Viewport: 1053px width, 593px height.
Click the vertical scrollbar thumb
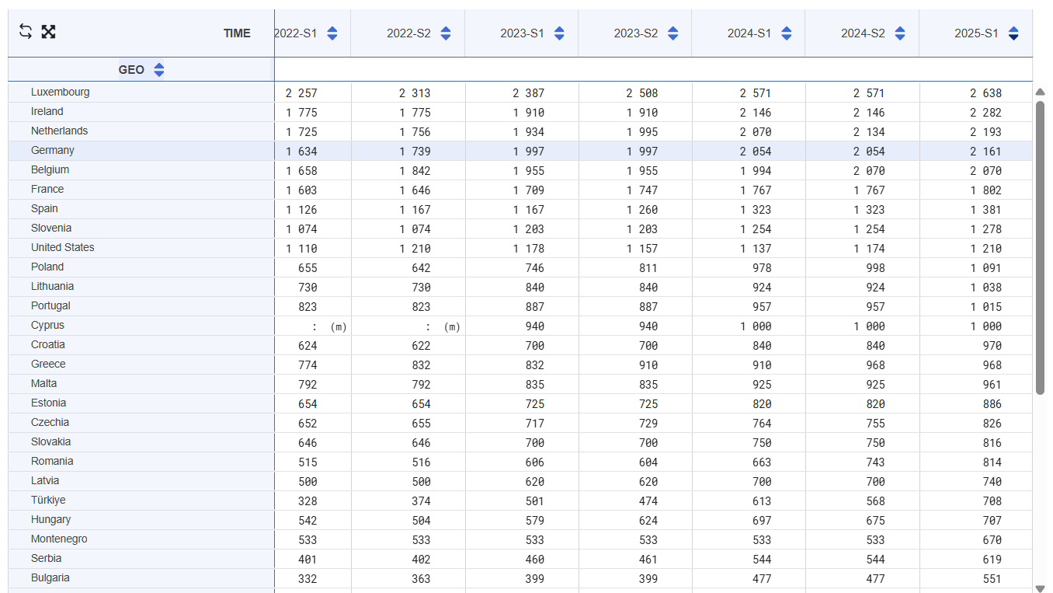tap(1040, 247)
